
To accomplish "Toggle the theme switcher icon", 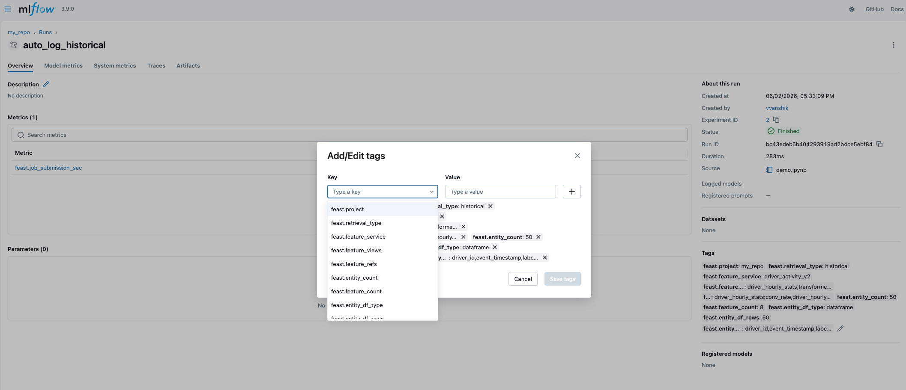I will [x=852, y=9].
